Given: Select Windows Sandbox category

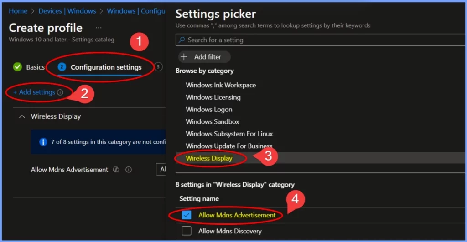Looking at the screenshot, I should 213,122.
